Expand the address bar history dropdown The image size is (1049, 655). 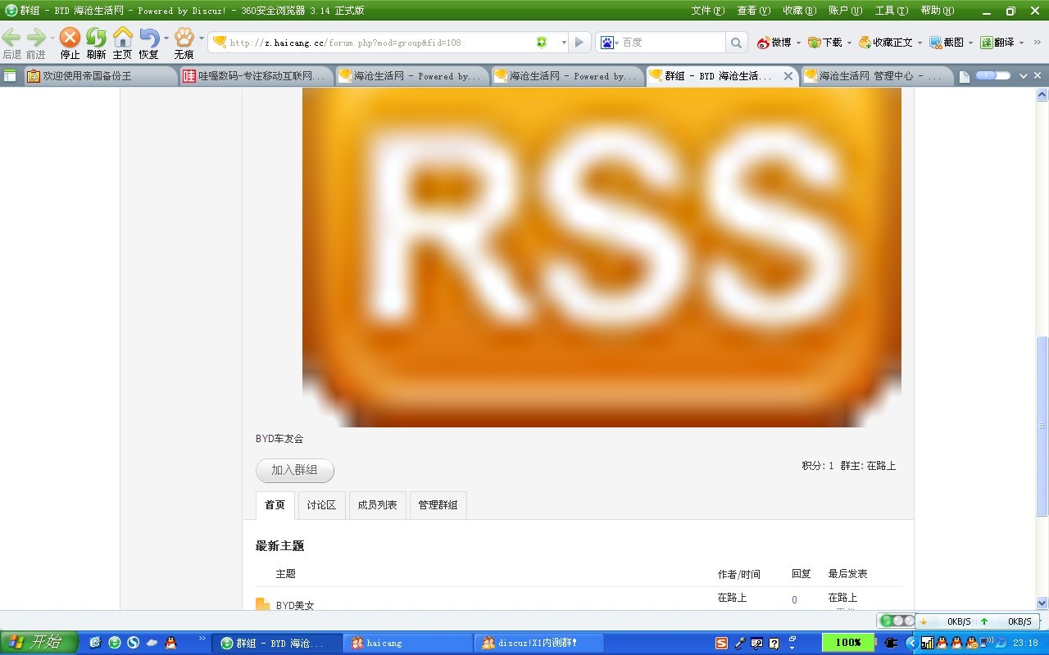point(564,43)
